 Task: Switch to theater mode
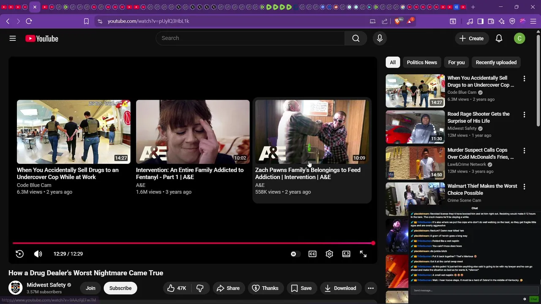point(346,254)
